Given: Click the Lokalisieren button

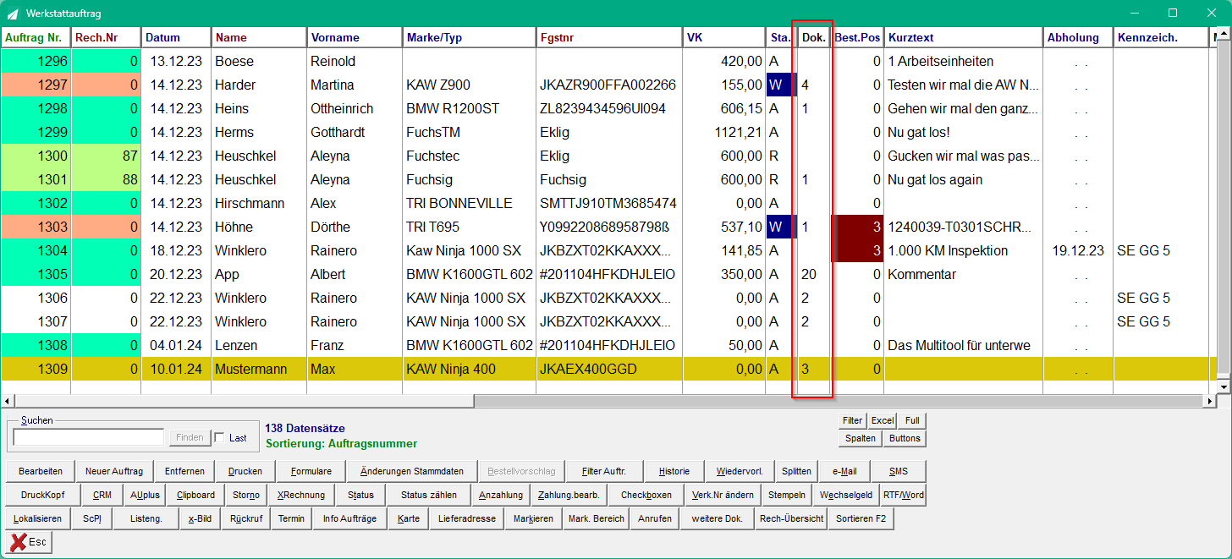Looking at the screenshot, I should [38, 518].
